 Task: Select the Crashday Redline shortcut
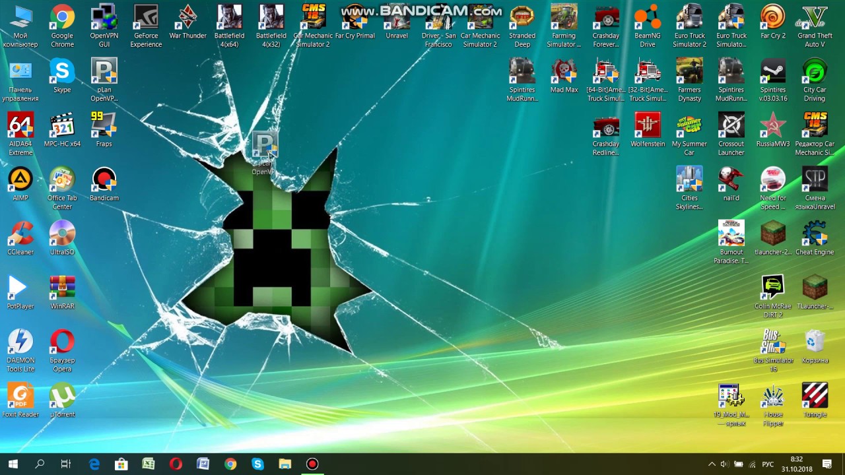click(x=606, y=133)
